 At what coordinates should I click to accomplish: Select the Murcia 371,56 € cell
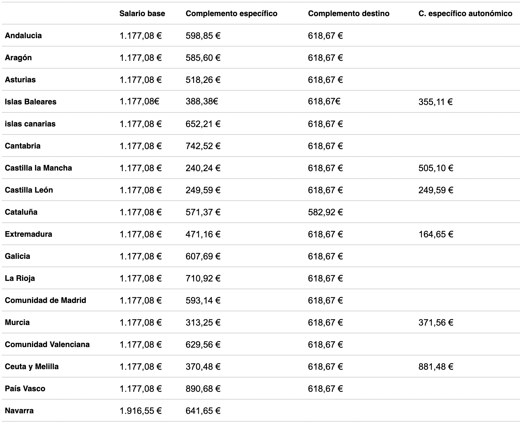pyautogui.click(x=436, y=322)
